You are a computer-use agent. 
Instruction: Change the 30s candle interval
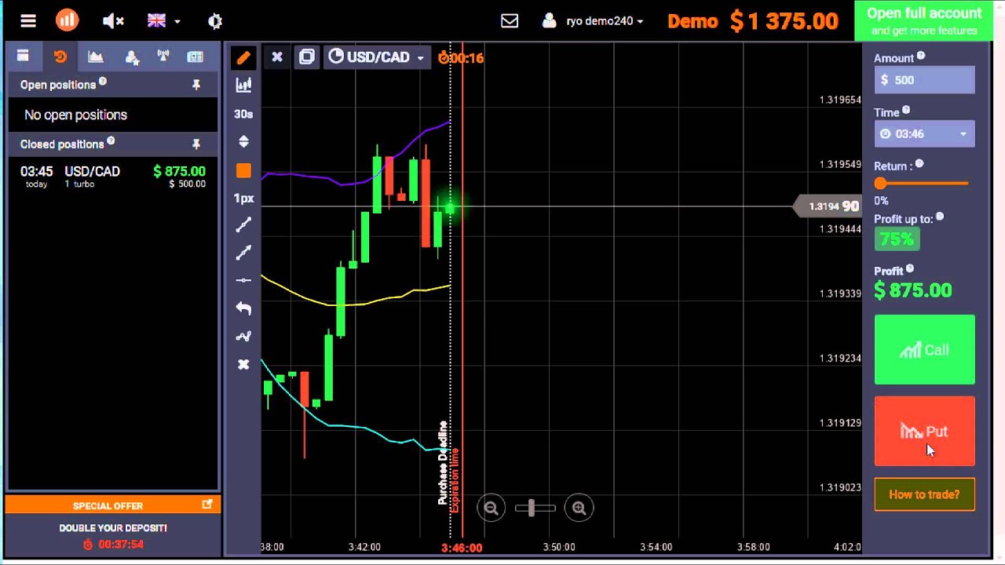pyautogui.click(x=243, y=114)
